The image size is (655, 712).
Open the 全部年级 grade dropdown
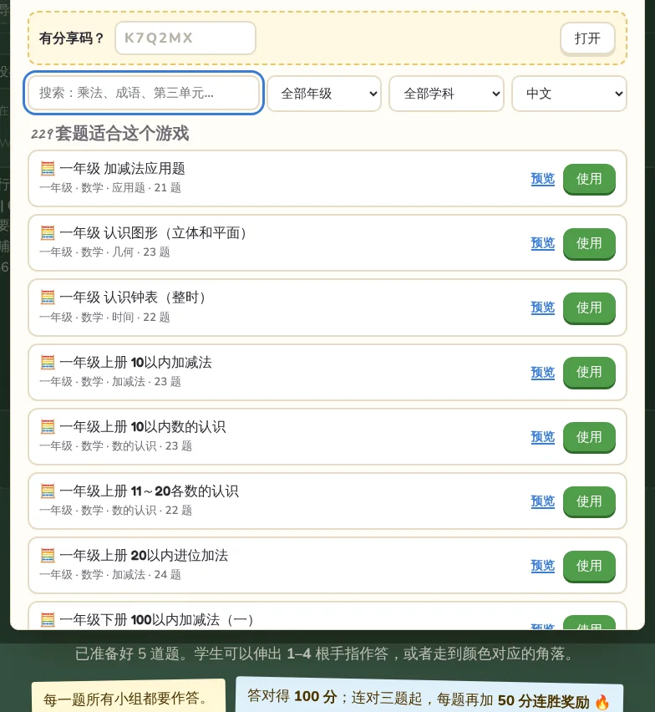tap(324, 94)
